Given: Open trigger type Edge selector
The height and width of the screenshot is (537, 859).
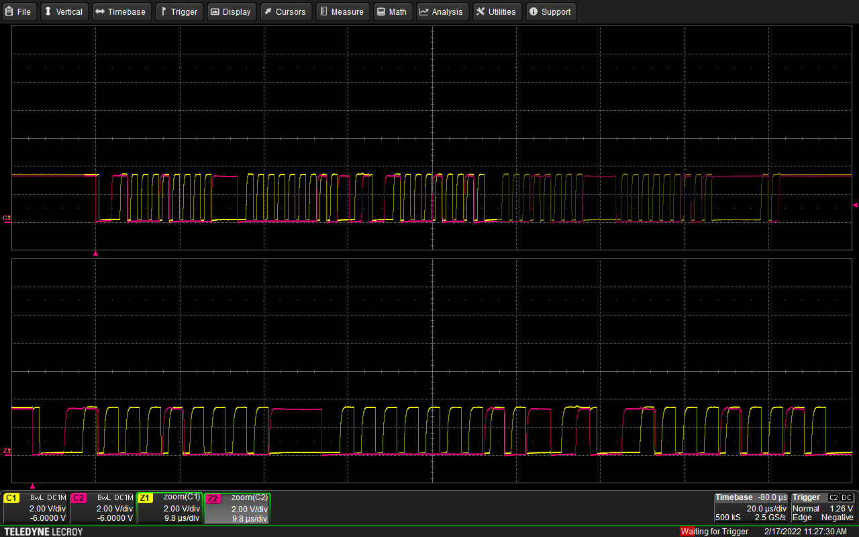Looking at the screenshot, I should click(x=803, y=517).
